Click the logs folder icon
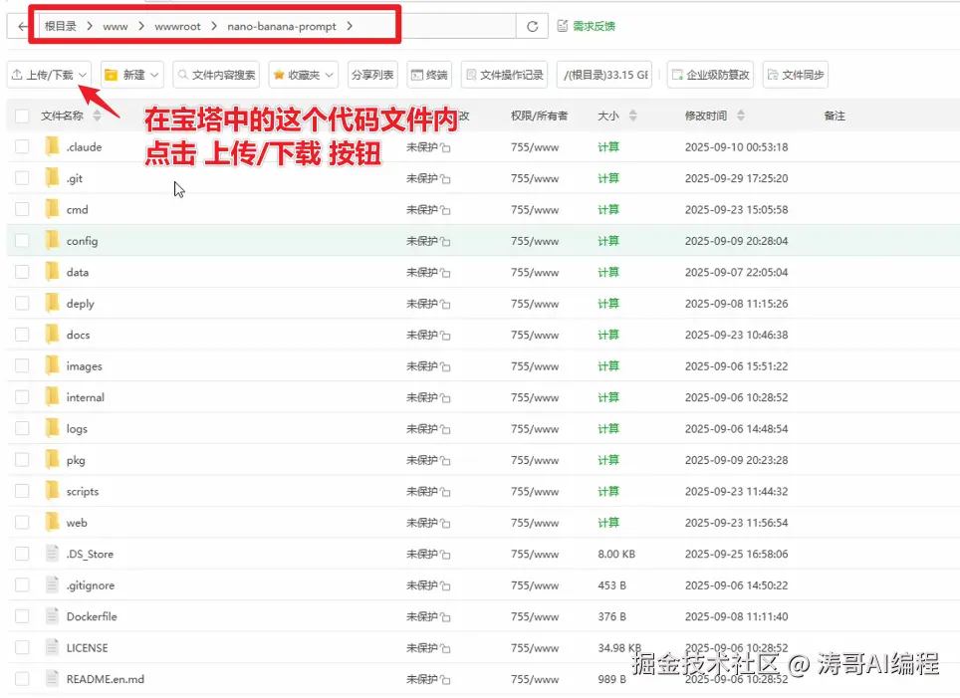Screen dimensions: 960x698 click(52, 428)
